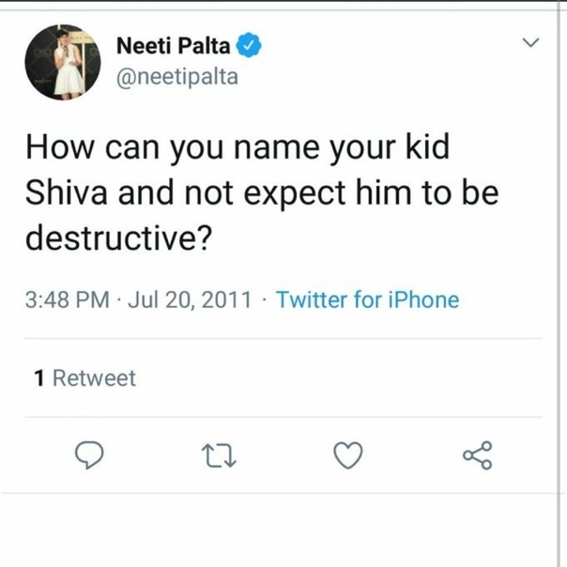Click the retweet count number 1

click(39, 378)
